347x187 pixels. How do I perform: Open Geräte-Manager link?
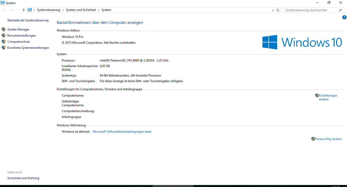coord(18,29)
